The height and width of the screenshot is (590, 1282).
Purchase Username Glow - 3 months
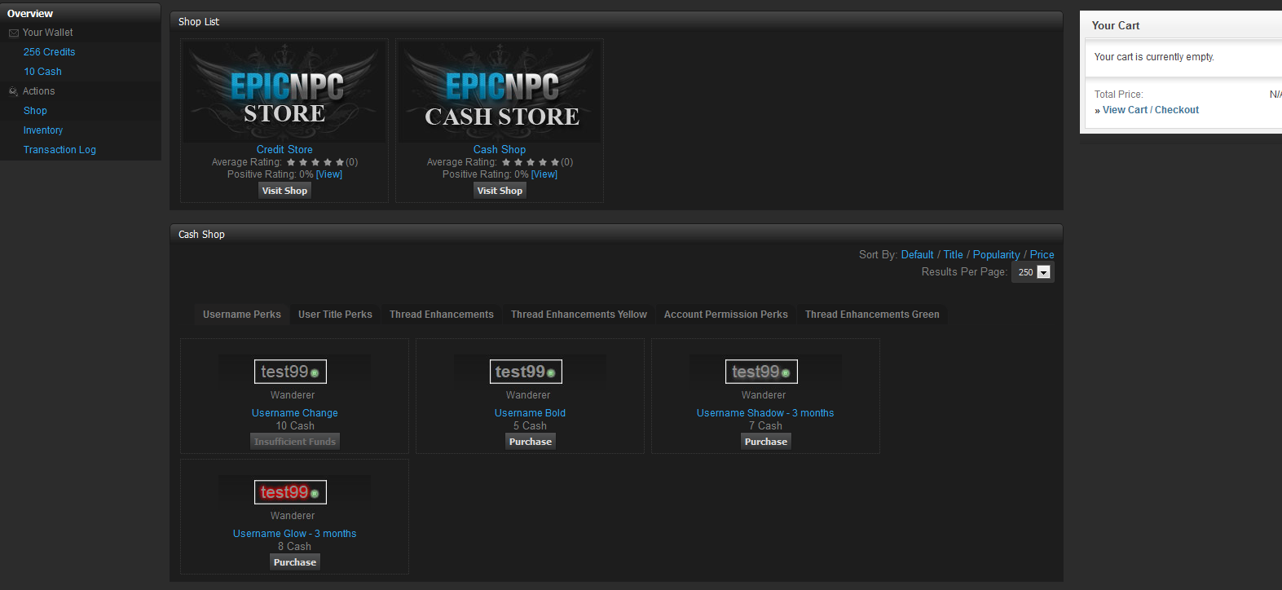pos(295,562)
